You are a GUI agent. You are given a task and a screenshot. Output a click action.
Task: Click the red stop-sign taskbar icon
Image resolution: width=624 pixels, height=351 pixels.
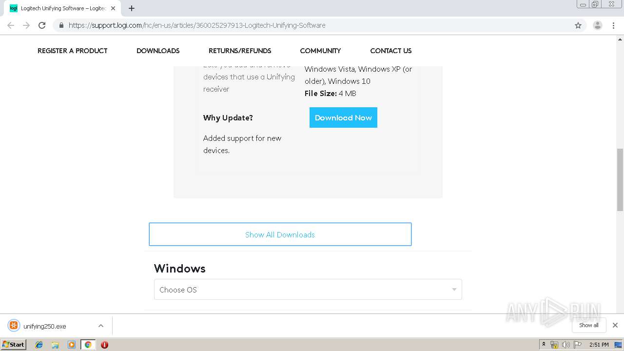tap(104, 345)
